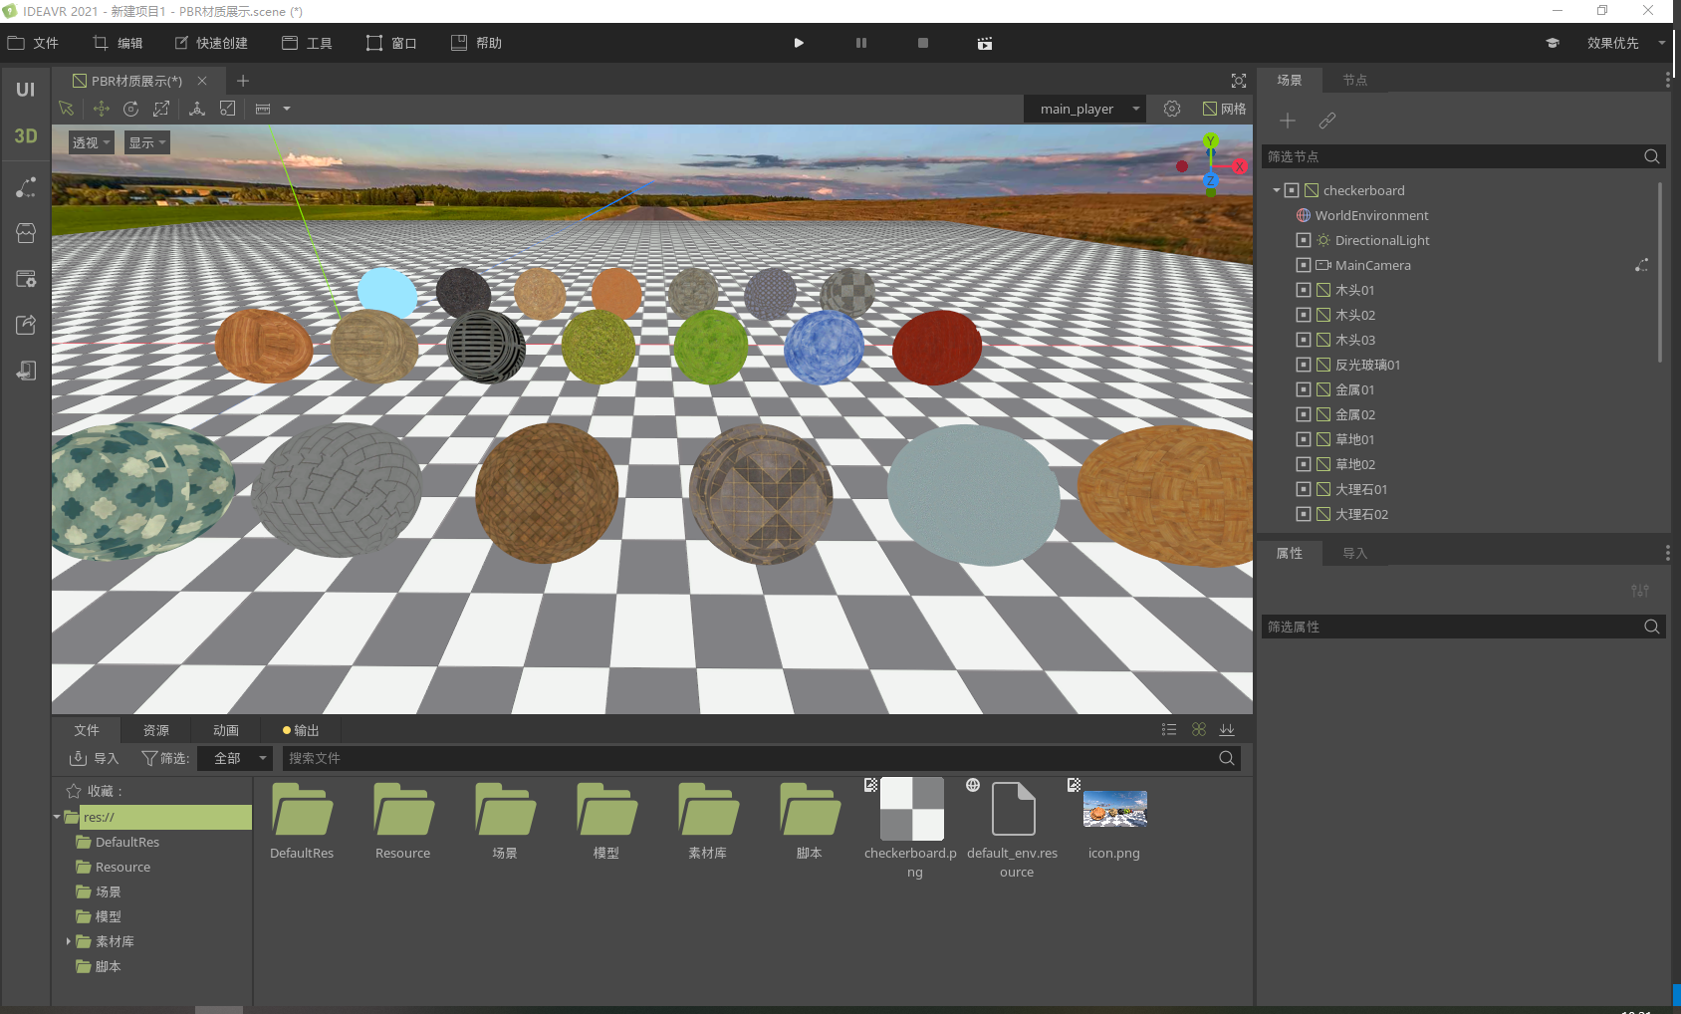This screenshot has height=1014, width=1681.
Task: Toggle visibility of 大理石02 node
Action: [1304, 514]
